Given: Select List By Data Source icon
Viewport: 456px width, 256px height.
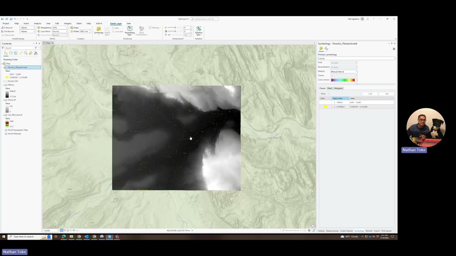Looking at the screenshot, I should coord(11,53).
